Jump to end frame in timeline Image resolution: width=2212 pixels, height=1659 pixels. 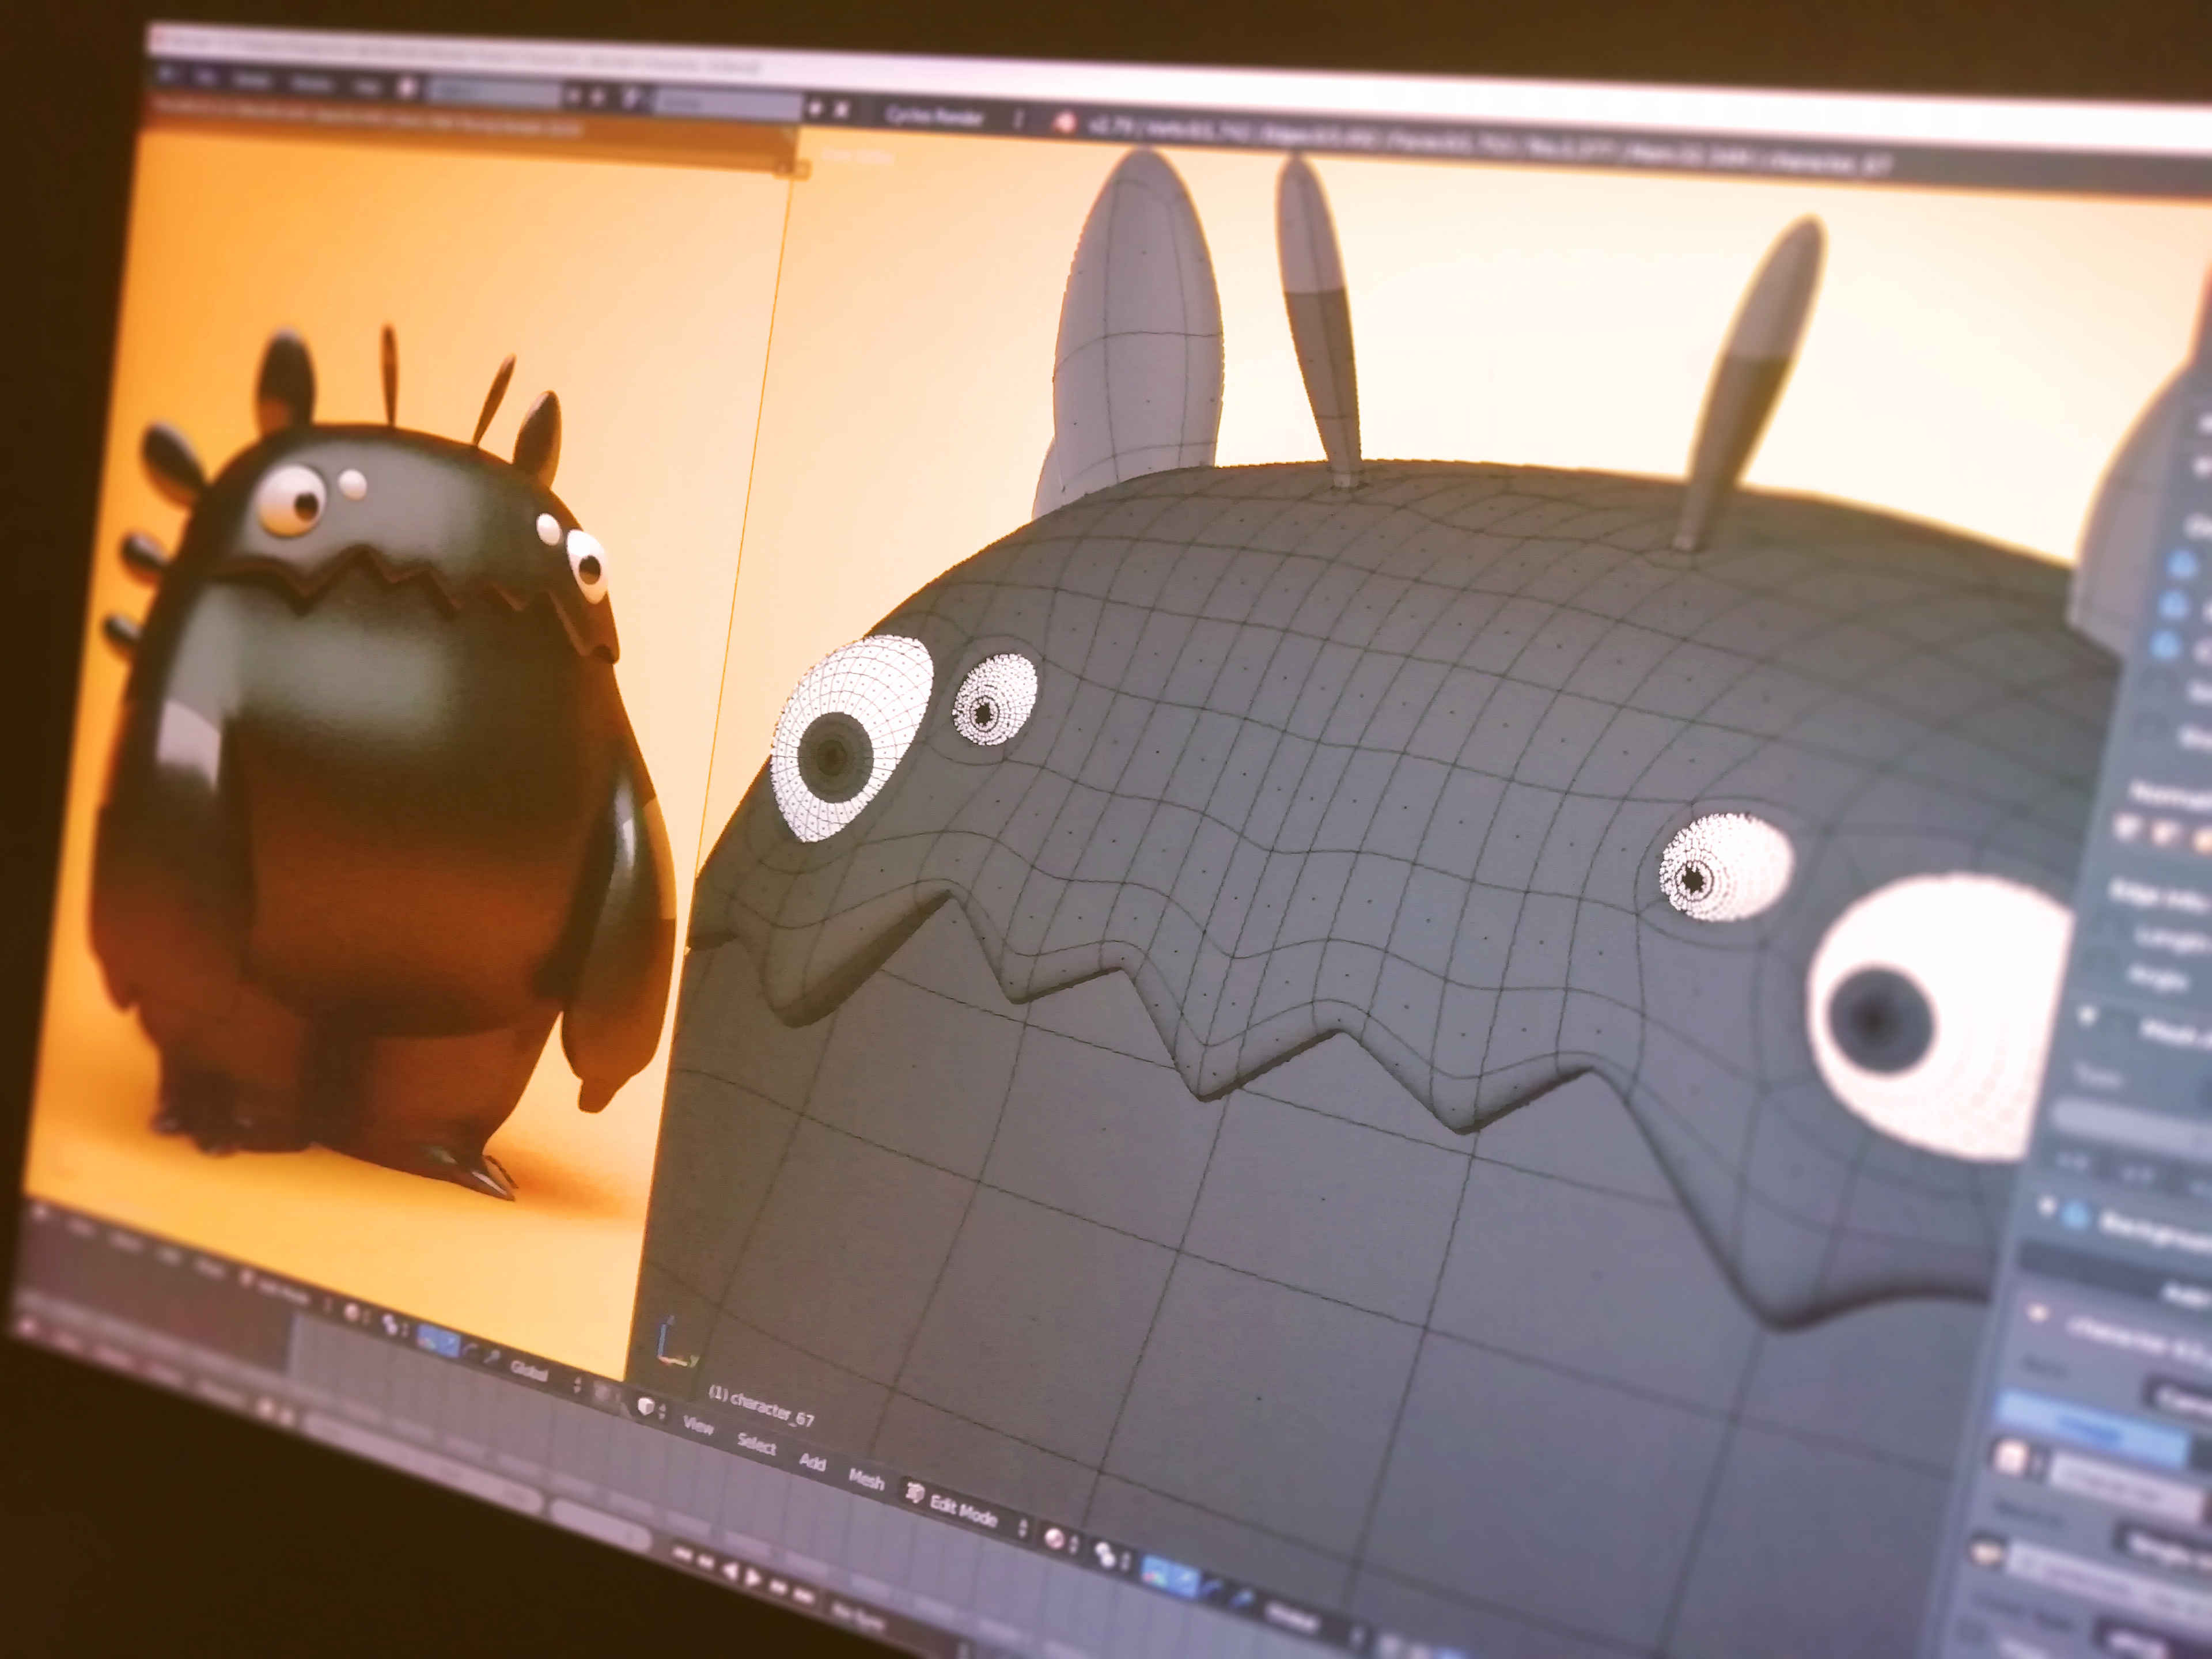(803, 1596)
